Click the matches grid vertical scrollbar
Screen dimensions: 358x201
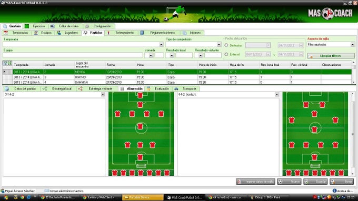click(x=354, y=72)
